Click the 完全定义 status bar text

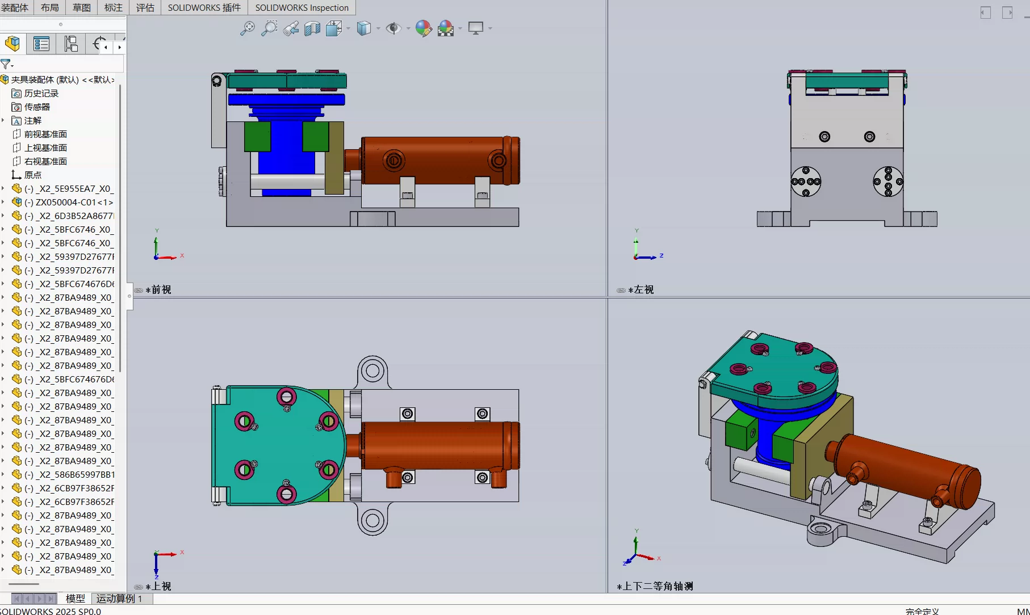pyautogui.click(x=922, y=611)
